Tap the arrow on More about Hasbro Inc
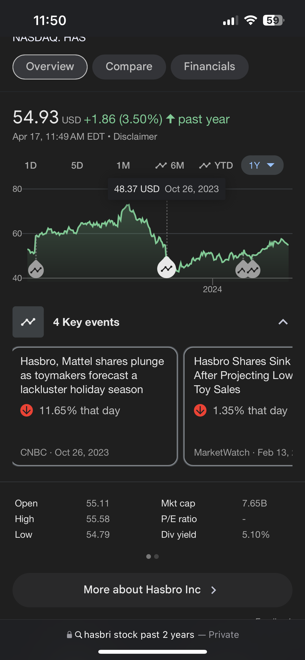 214,590
